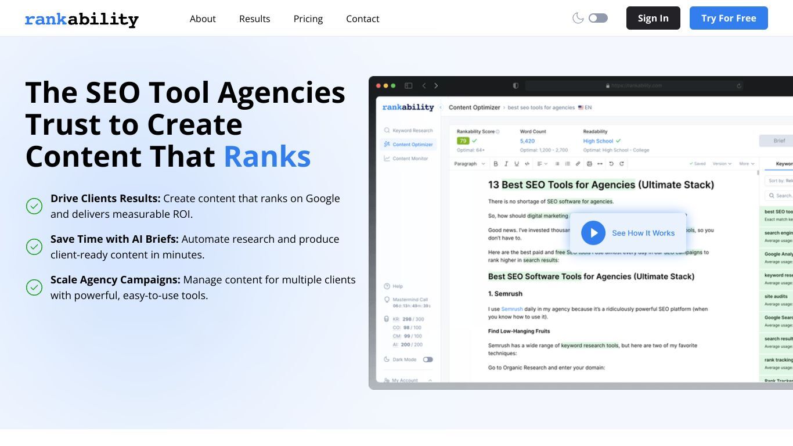The width and height of the screenshot is (793, 446).
Task: Click the undo icon in editor toolbar
Action: [x=611, y=164]
